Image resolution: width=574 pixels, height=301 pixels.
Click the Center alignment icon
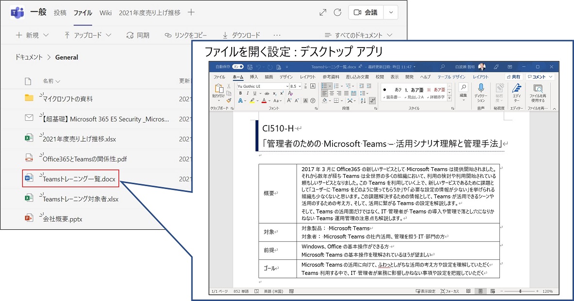[x=332, y=94]
